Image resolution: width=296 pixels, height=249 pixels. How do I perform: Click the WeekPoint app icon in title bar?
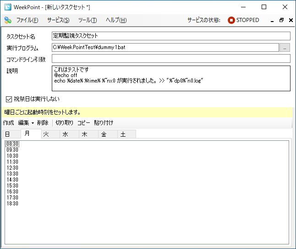[x=8, y=7]
